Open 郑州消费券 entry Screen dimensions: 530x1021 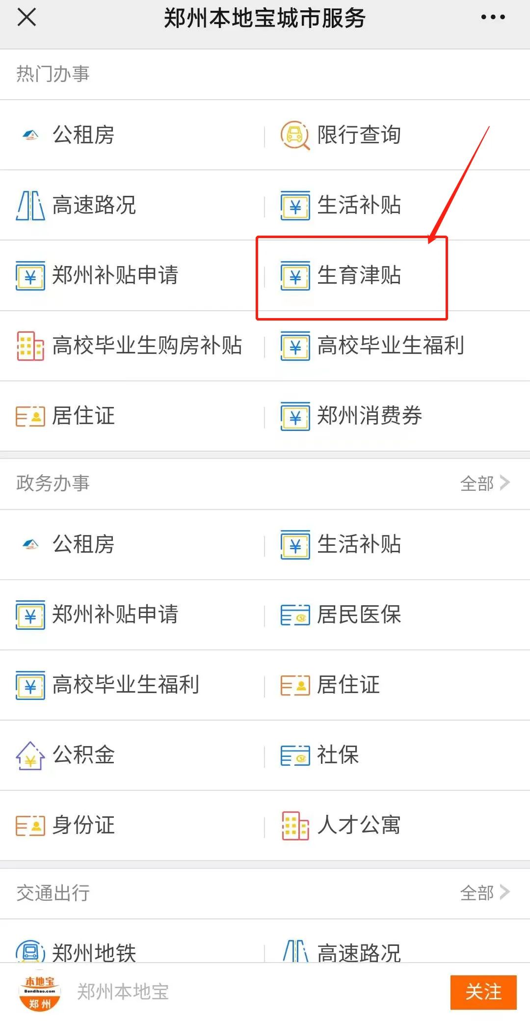click(369, 416)
